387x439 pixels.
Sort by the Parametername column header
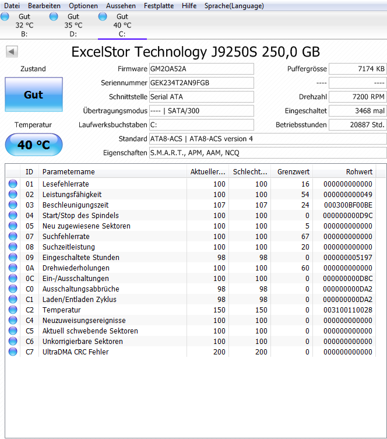pyautogui.click(x=112, y=171)
